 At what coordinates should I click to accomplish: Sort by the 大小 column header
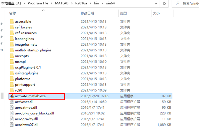[156, 13]
